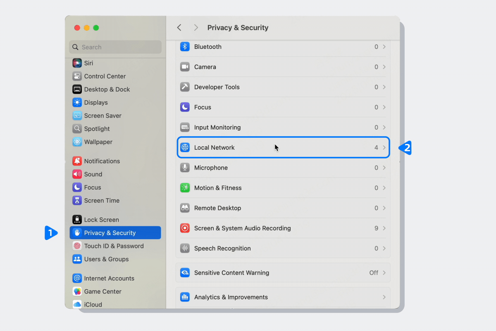Open the Developer Tools row chevron

click(384, 87)
